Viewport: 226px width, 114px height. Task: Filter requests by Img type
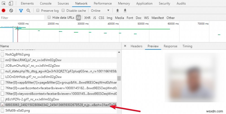109,18
